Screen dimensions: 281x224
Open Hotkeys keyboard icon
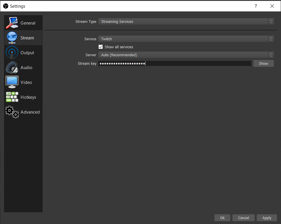point(12,97)
